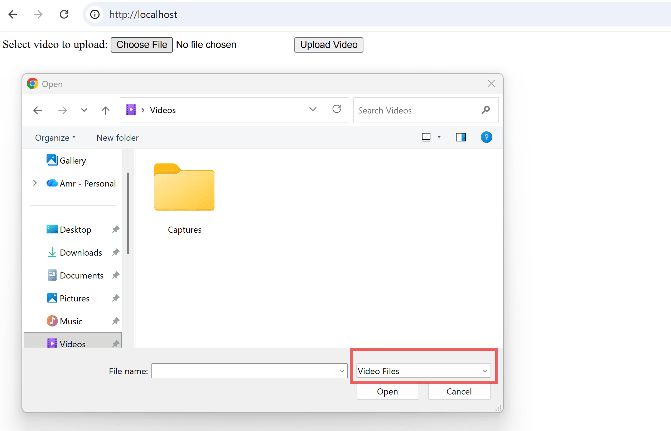The height and width of the screenshot is (431, 671).
Task: Click the change view layout icon
Action: 426,137
